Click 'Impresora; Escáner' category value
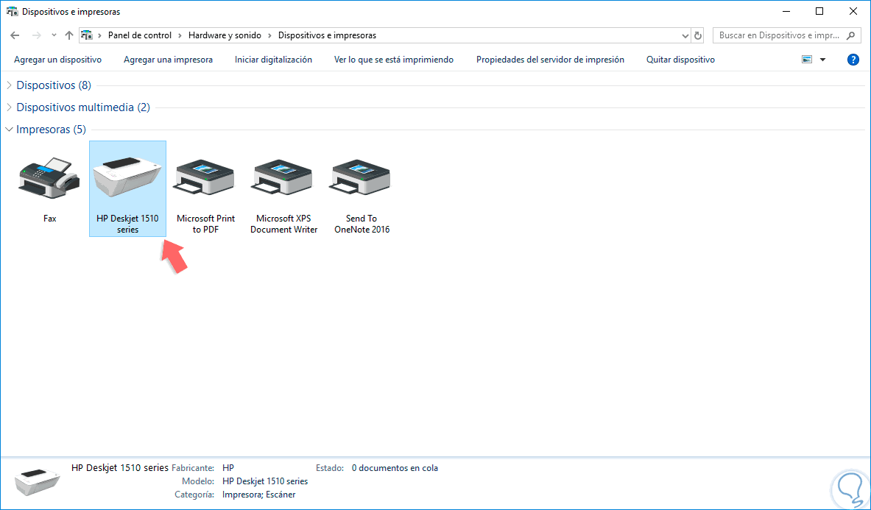871x510 pixels. [259, 494]
